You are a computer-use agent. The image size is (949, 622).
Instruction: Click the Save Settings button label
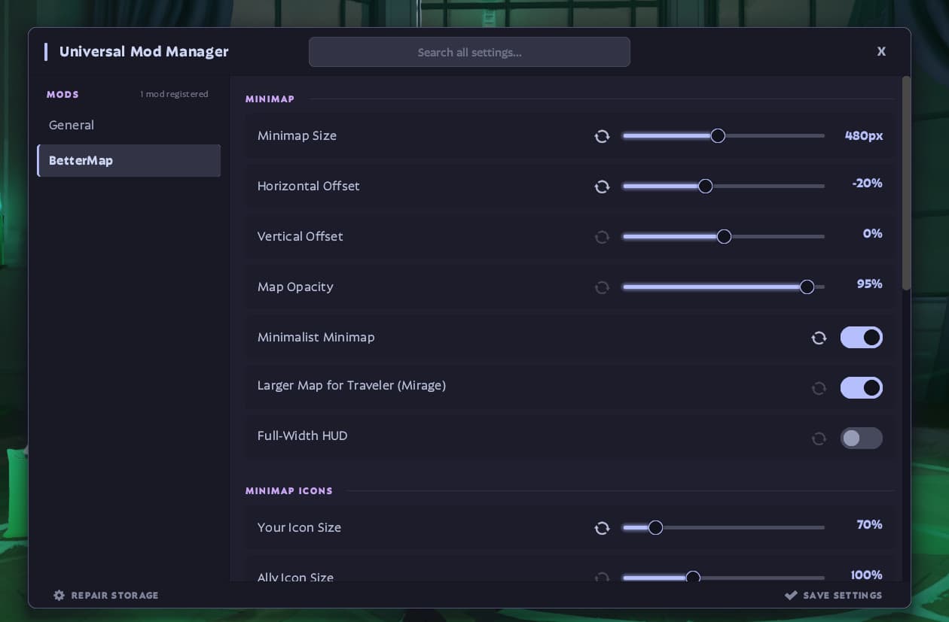(843, 595)
